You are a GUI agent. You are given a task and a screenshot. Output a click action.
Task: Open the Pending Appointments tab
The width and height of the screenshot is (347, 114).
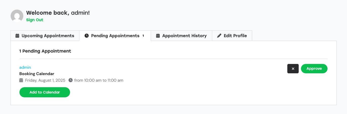pyautogui.click(x=115, y=36)
